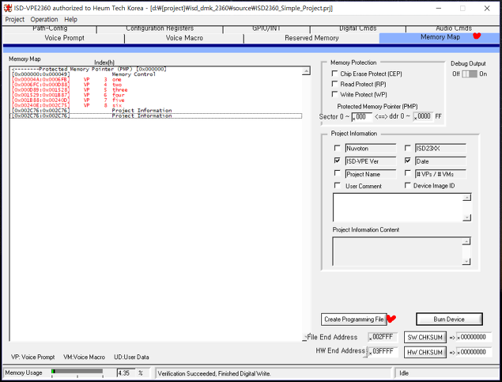The width and height of the screenshot is (502, 382).
Task: Click the ISD-VPE2360 application icon in title bar
Action: coord(8,8)
